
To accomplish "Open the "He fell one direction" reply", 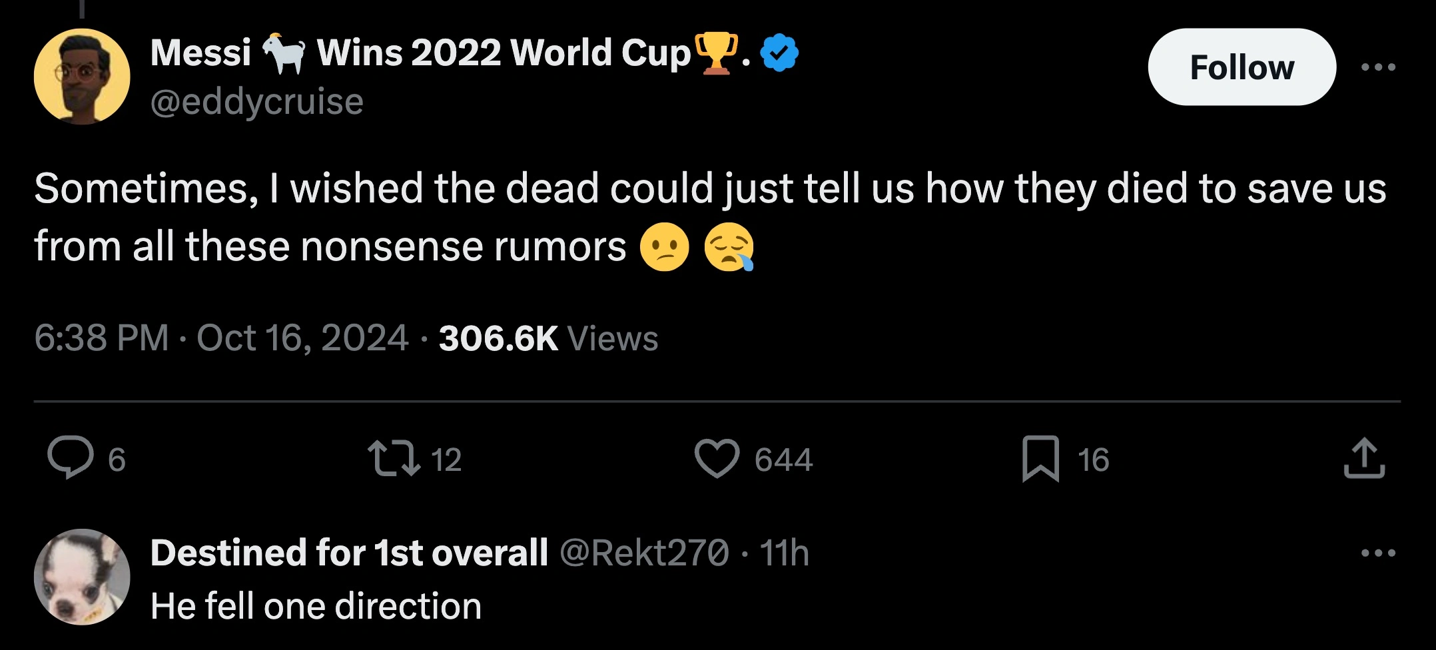I will tap(316, 607).
